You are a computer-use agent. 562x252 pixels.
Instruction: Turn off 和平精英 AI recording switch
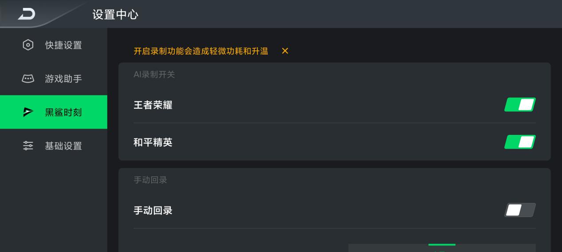coord(520,142)
